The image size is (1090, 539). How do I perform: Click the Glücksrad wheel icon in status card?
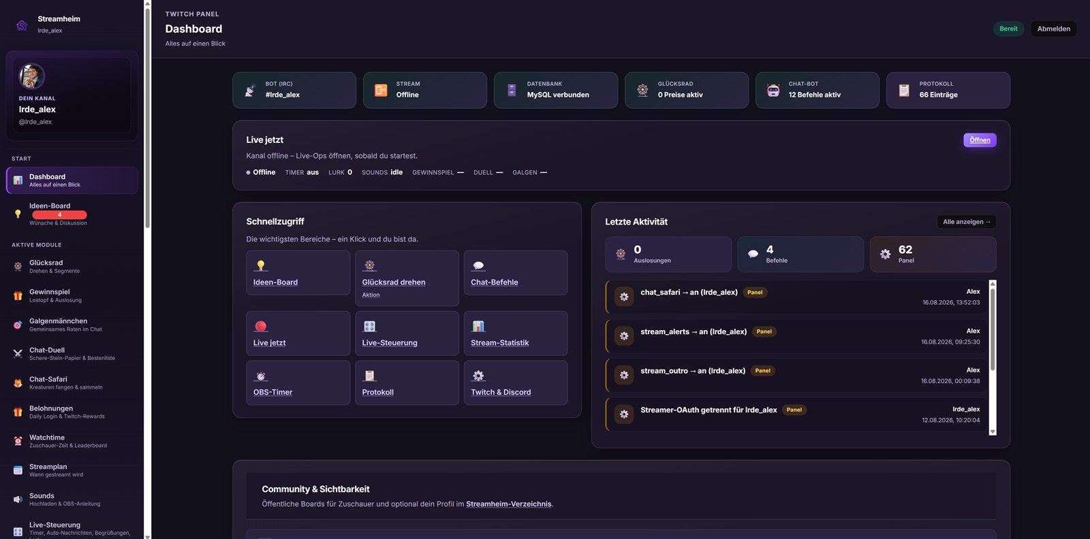pyautogui.click(x=642, y=90)
